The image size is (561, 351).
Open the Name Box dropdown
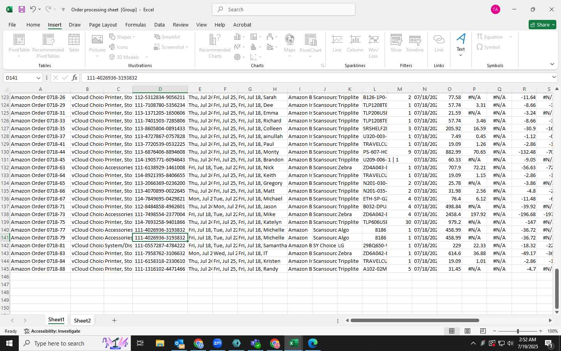(x=38, y=78)
